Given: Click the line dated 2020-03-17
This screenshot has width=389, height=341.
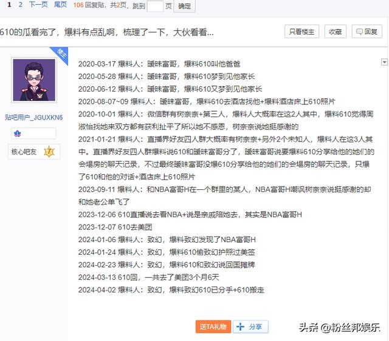Looking at the screenshot, I should [159, 64].
